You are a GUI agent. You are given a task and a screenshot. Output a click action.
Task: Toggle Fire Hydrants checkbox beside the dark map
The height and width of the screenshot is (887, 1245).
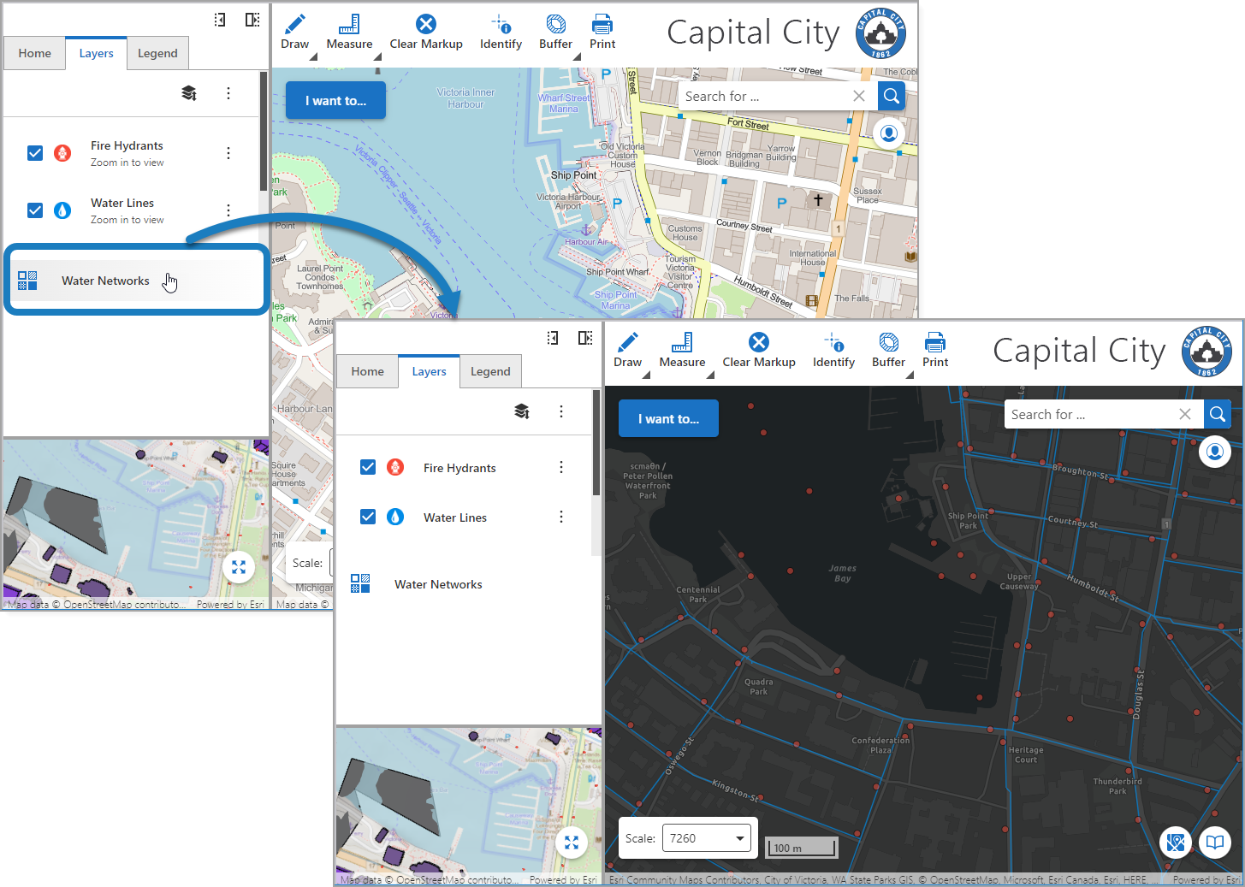click(368, 467)
